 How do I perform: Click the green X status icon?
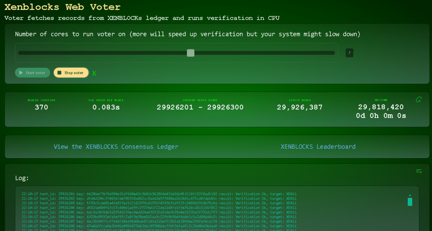(94, 74)
